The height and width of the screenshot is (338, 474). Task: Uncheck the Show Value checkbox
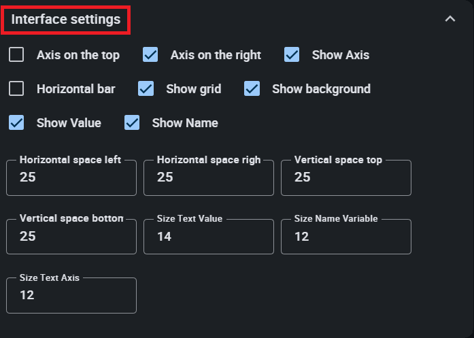click(x=16, y=123)
